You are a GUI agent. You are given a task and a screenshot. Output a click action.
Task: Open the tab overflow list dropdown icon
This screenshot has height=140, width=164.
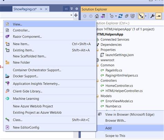72,9
